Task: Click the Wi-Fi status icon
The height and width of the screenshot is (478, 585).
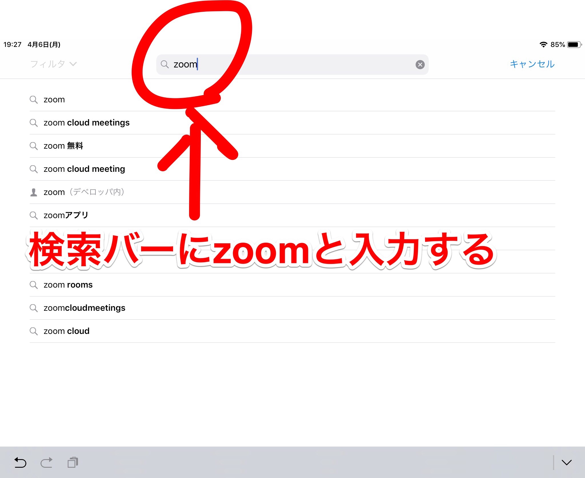Action: (543, 45)
